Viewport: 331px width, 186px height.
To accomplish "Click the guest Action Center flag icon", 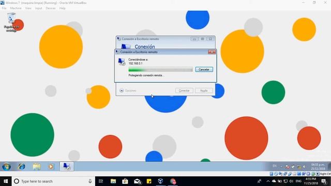I will [x=288, y=167].
